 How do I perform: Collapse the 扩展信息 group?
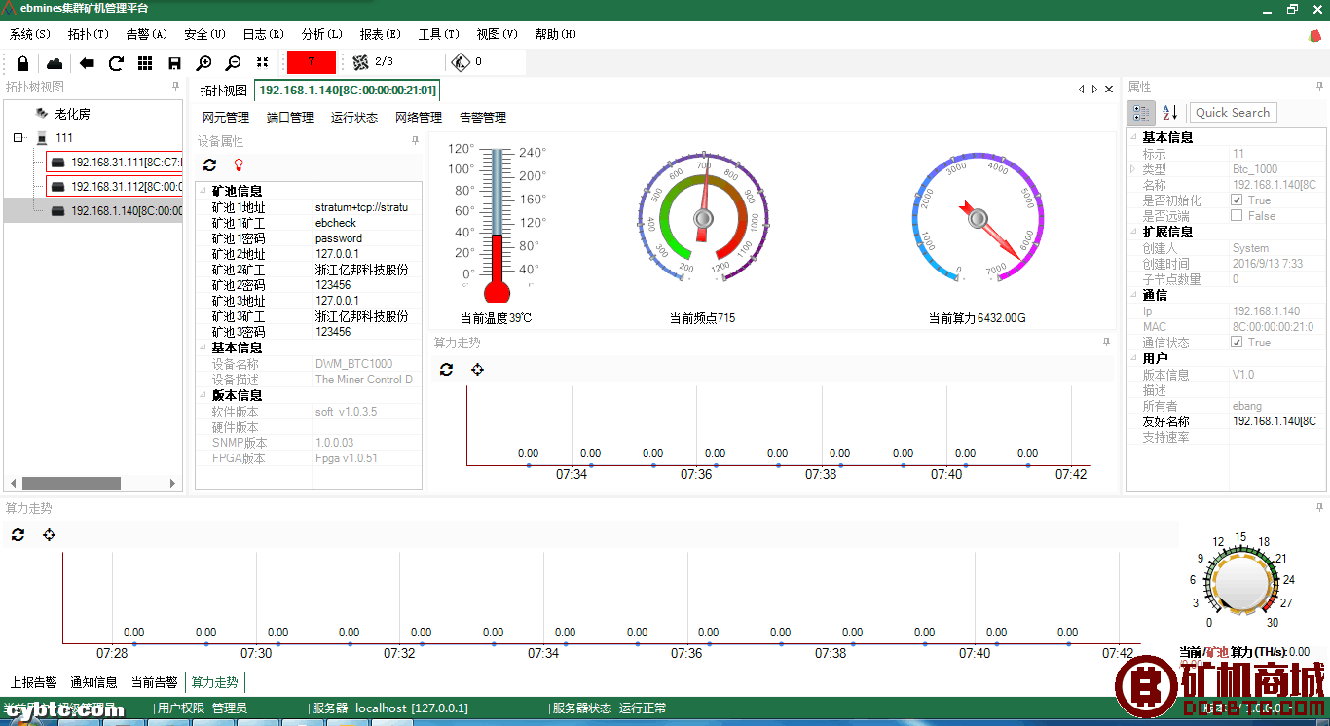pyautogui.click(x=1132, y=233)
